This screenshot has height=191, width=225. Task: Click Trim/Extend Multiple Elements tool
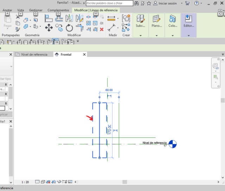95,29
